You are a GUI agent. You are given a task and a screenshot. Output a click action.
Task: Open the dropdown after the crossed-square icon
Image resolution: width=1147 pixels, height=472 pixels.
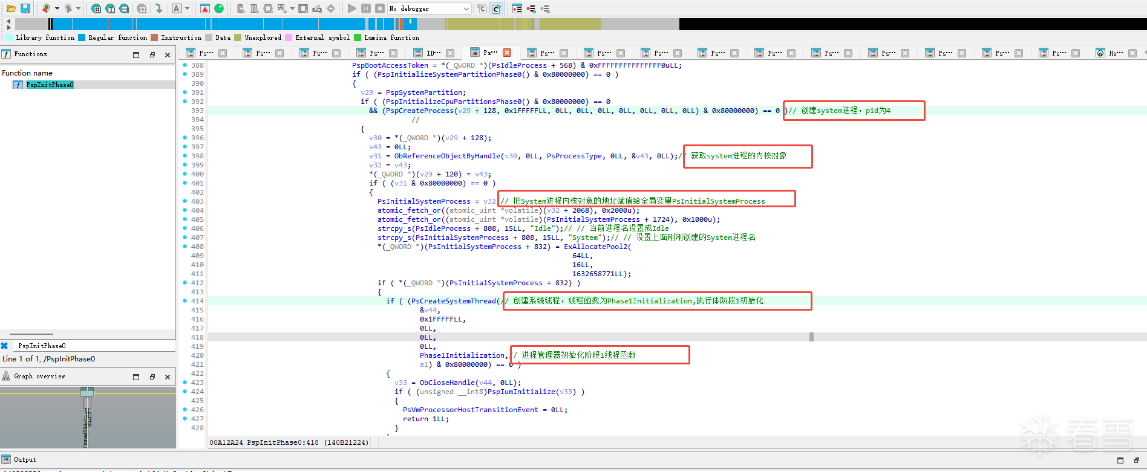click(x=292, y=8)
